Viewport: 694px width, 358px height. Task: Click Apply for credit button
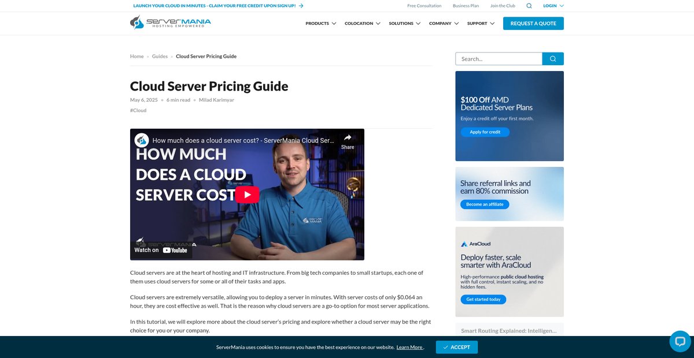pos(485,132)
